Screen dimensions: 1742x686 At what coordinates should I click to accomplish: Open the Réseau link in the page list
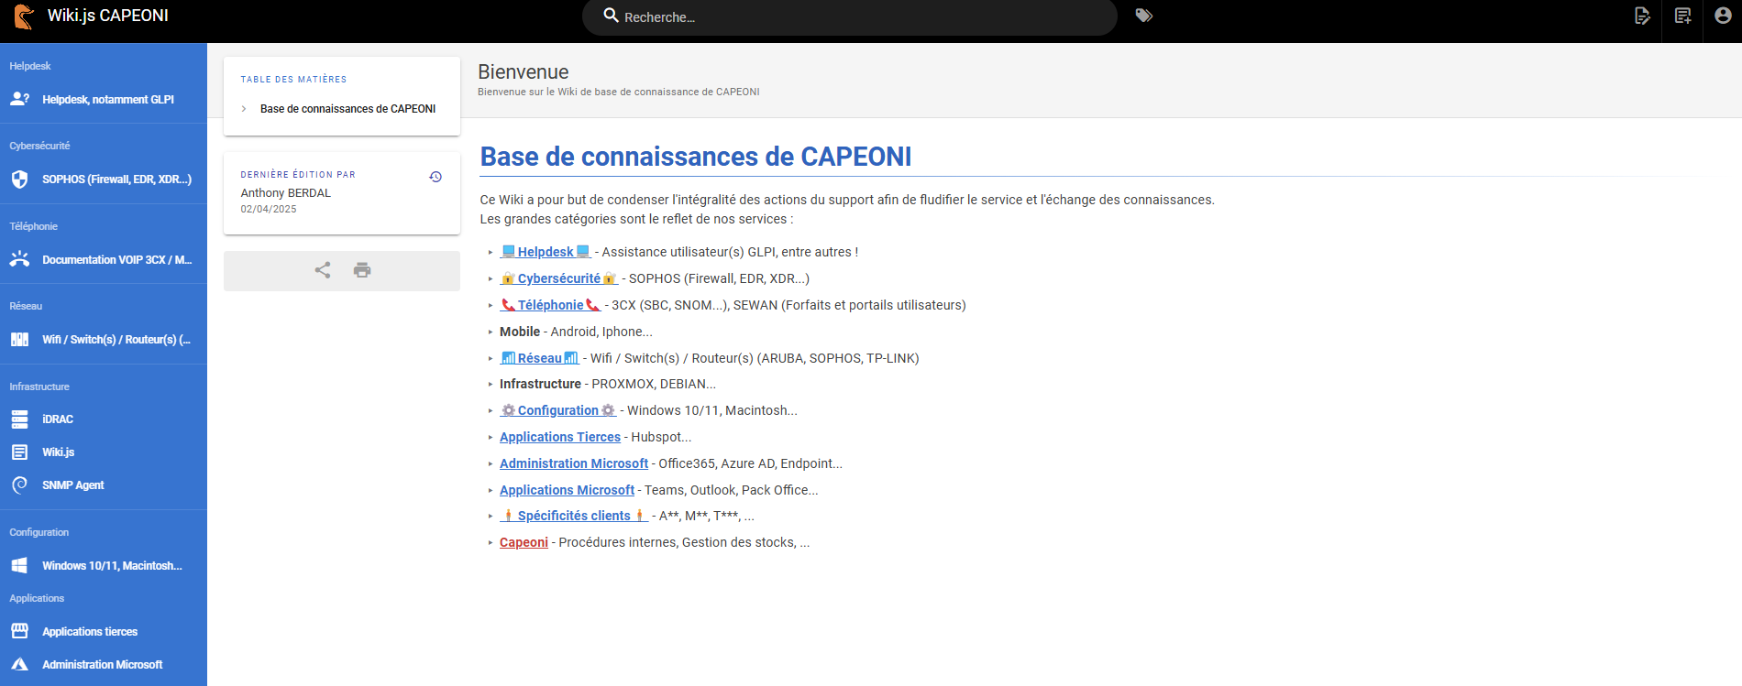(540, 358)
